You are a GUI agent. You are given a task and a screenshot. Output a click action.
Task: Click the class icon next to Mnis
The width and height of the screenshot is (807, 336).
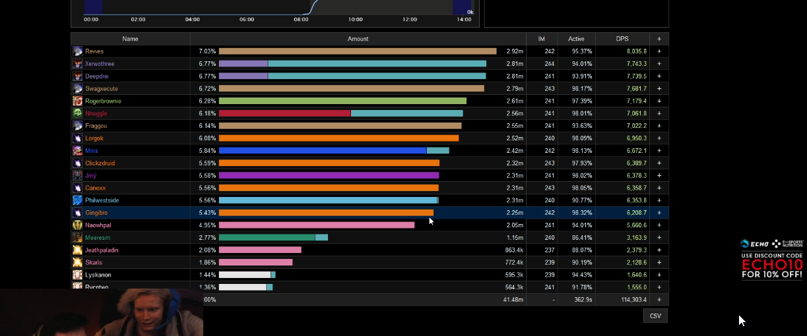[x=78, y=151]
